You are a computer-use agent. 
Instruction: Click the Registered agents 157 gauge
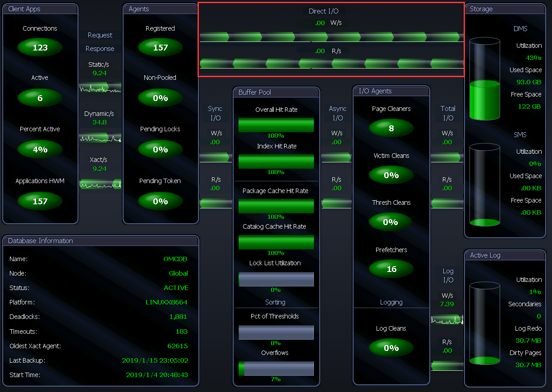click(161, 47)
